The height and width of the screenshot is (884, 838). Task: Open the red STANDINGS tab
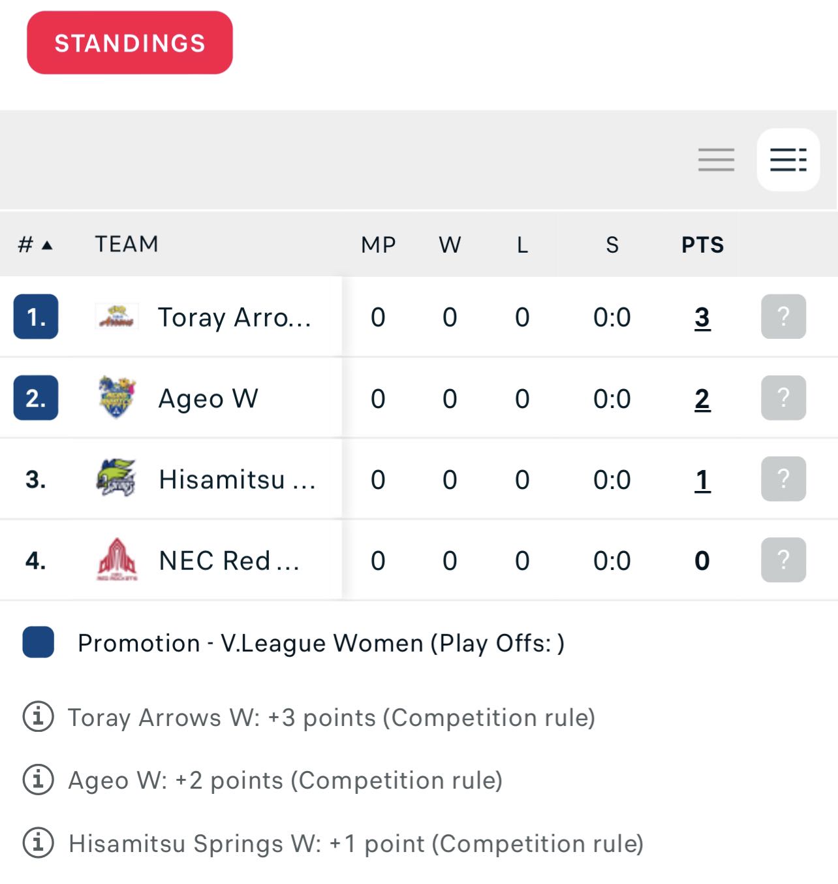pyautogui.click(x=129, y=42)
